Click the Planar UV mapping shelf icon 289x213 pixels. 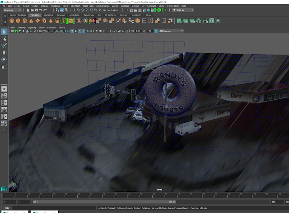coord(179,21)
